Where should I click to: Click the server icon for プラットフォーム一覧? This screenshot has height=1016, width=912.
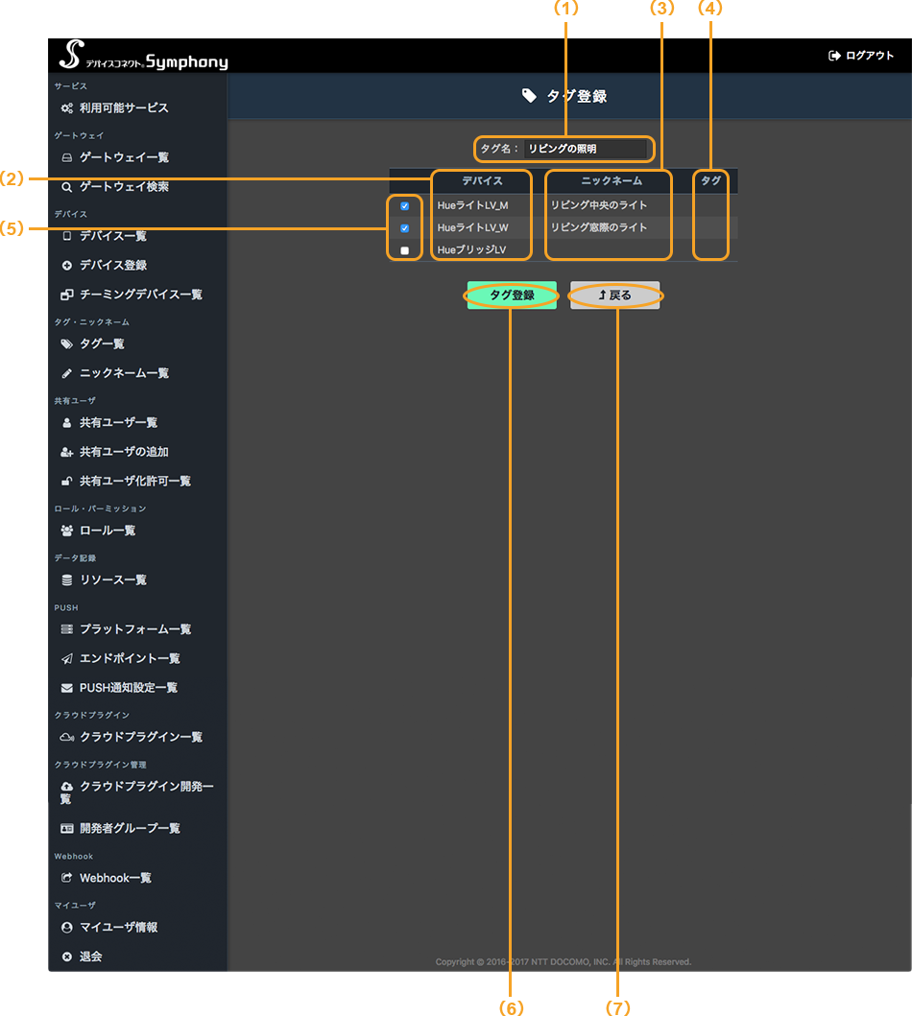(x=67, y=629)
